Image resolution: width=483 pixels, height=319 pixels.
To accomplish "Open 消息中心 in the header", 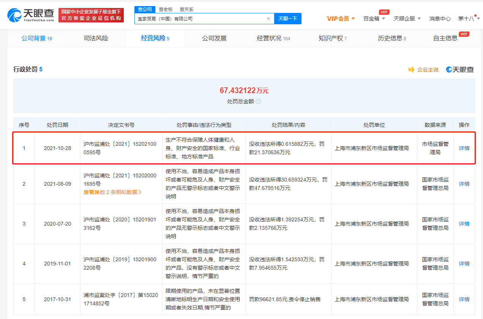I will pos(440,18).
